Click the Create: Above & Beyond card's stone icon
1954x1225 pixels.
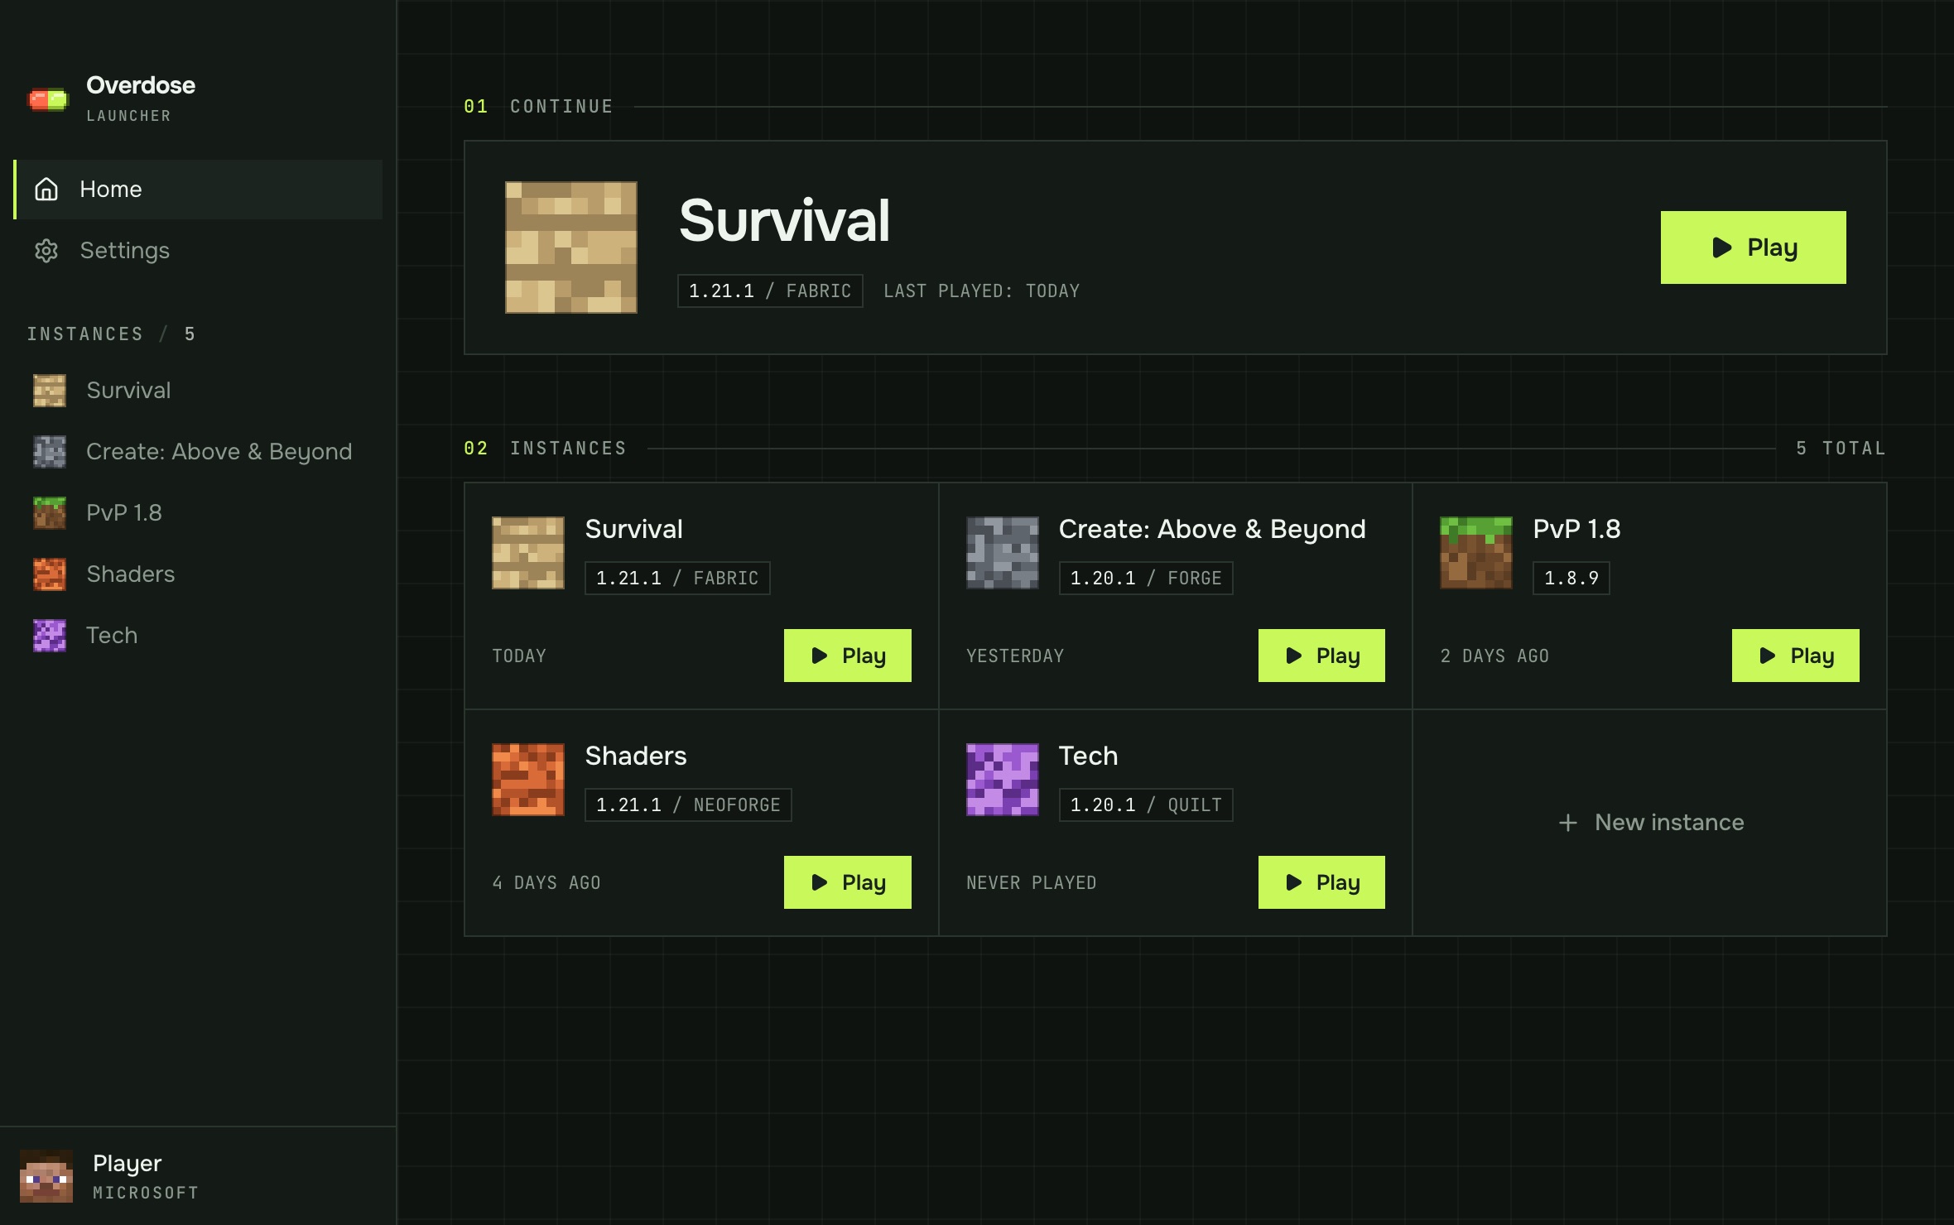click(1003, 553)
